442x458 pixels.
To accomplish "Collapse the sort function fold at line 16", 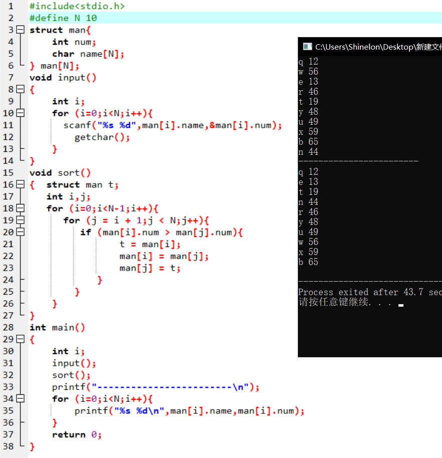I will tap(20, 184).
